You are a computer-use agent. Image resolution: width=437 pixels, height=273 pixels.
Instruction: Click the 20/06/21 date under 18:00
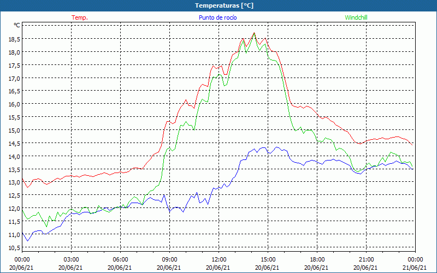coord(317,268)
